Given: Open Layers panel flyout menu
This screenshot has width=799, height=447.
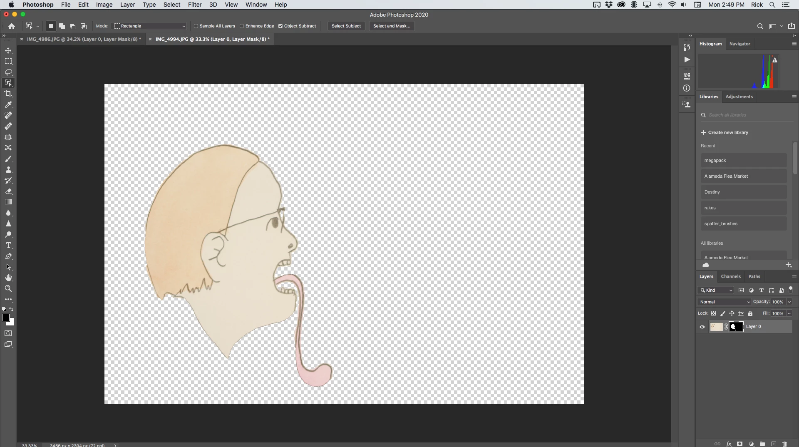Looking at the screenshot, I should (x=794, y=276).
